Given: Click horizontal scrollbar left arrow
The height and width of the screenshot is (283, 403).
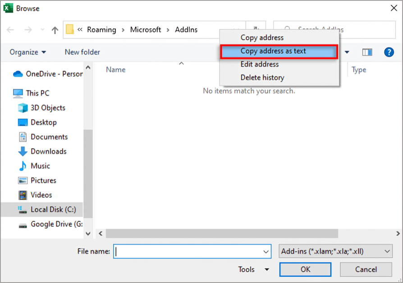Looking at the screenshot, I should [x=101, y=233].
